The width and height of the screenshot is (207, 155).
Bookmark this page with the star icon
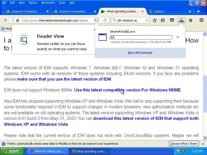coord(155,20)
